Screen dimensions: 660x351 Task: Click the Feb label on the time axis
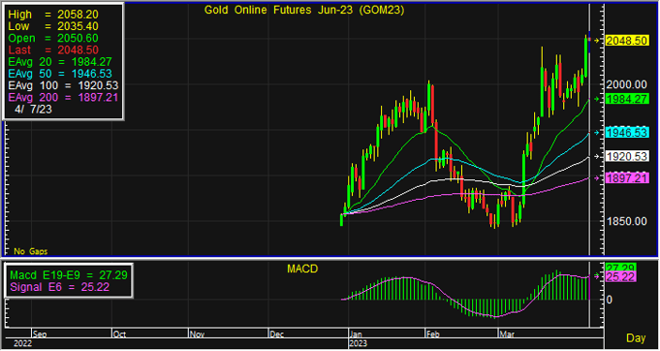pos(432,335)
